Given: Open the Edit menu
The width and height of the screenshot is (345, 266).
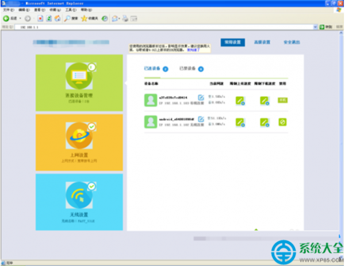Looking at the screenshot, I should coord(24,10).
